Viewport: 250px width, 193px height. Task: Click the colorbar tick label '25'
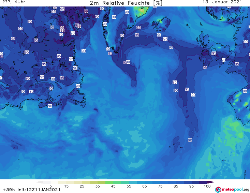(82, 186)
